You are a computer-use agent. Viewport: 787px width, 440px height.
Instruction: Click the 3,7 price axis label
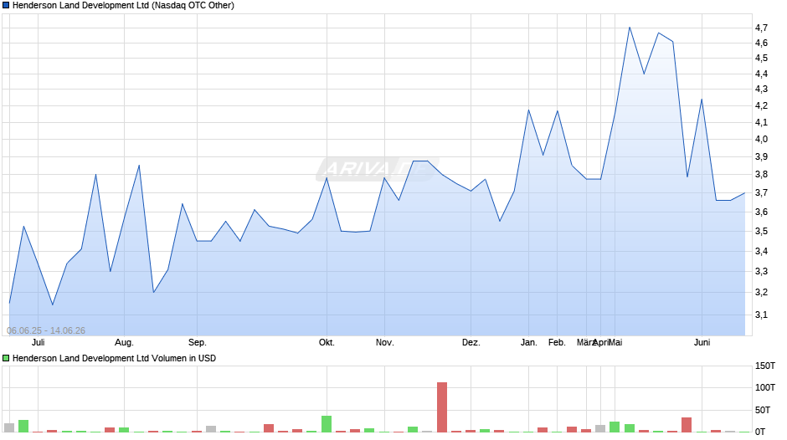point(761,192)
